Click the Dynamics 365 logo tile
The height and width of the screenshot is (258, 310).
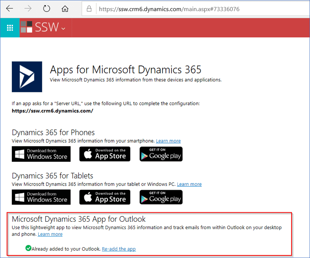tap(27, 77)
